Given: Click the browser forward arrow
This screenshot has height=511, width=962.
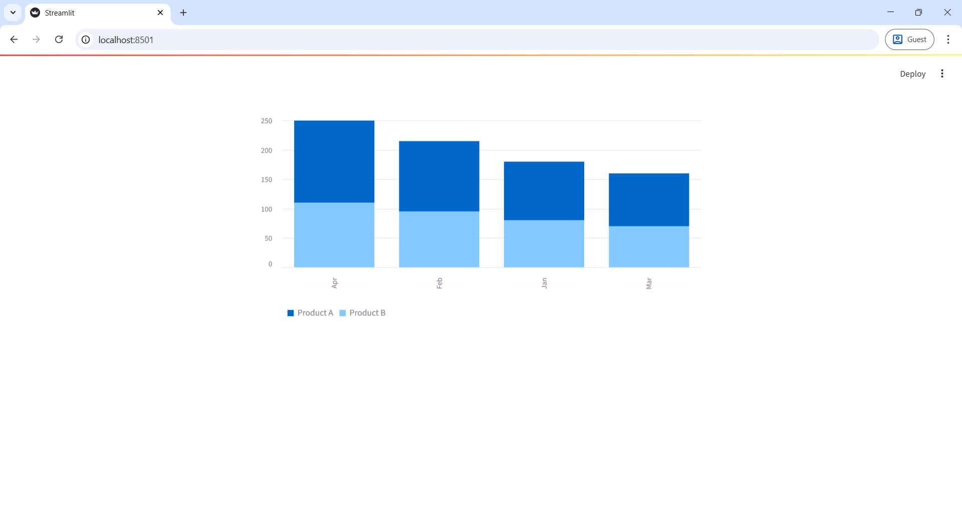Looking at the screenshot, I should pyautogui.click(x=36, y=39).
